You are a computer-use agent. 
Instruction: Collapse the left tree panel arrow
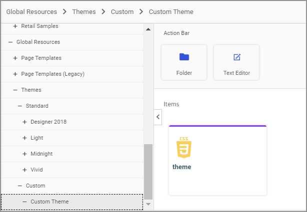coord(157,117)
